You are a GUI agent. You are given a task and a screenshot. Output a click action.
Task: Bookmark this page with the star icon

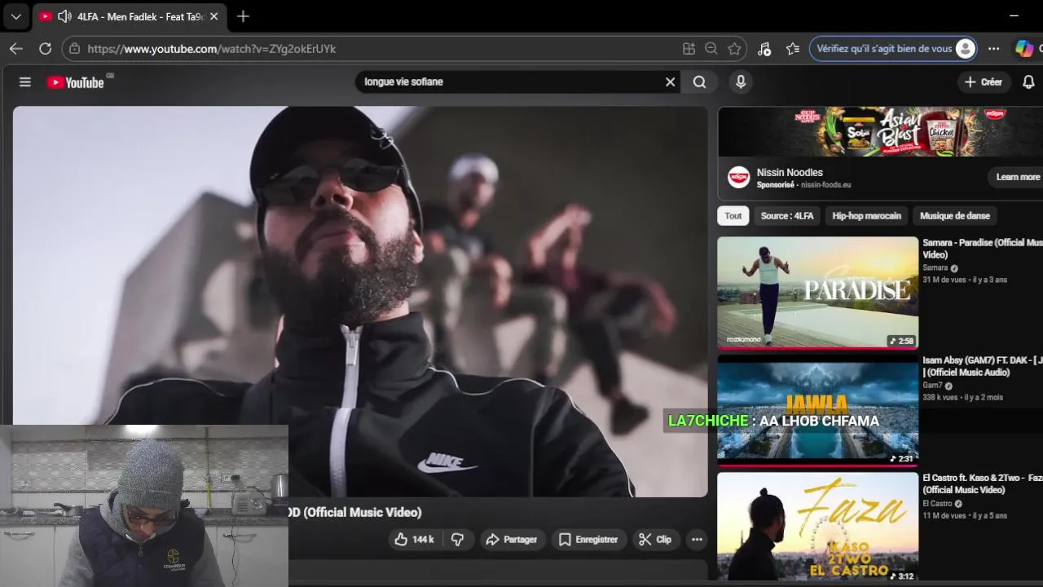click(734, 49)
